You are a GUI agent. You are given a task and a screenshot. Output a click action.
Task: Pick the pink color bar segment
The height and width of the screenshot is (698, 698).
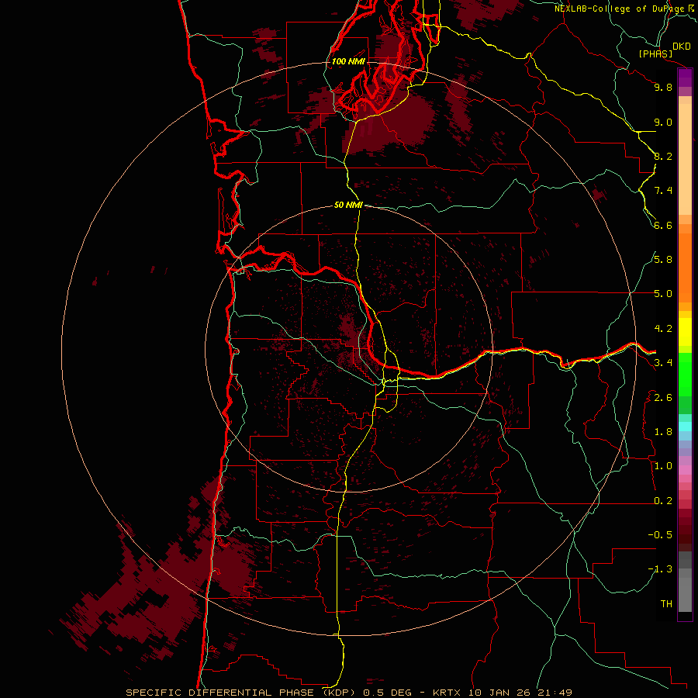point(685,470)
